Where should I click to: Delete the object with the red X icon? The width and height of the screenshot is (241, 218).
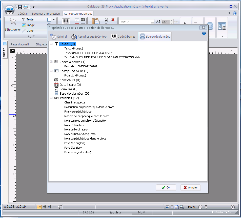click(113, 20)
